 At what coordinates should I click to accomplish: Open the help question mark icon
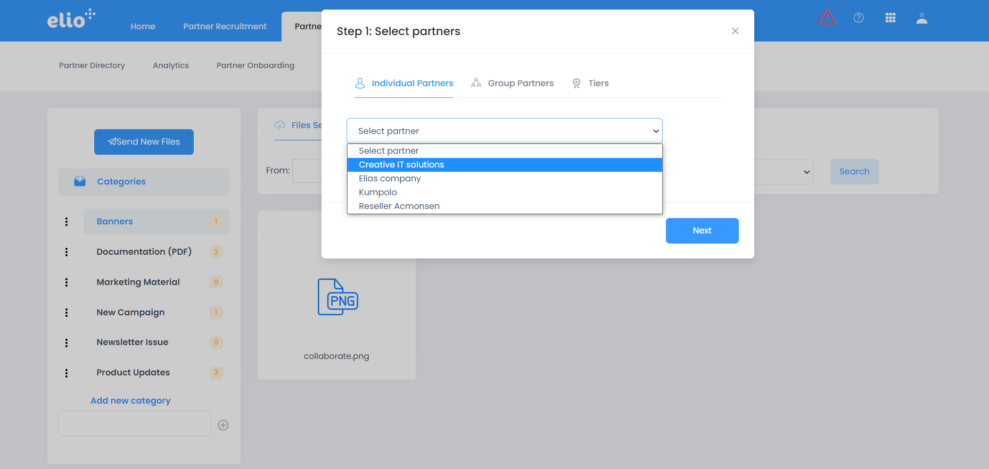click(859, 18)
